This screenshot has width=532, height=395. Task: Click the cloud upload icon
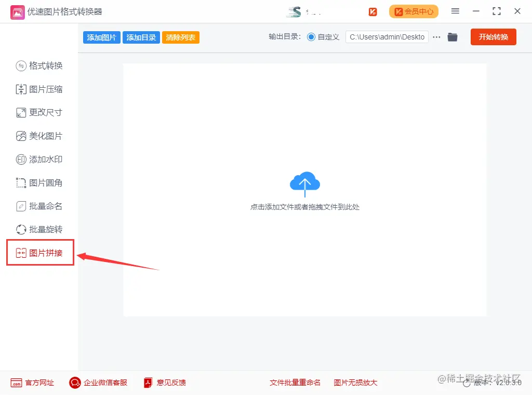pos(304,184)
